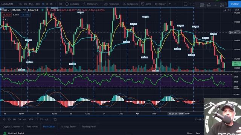Screen dimensions: 241x135
Task: Open the Indicators dialog
Action: [x=90, y=4]
